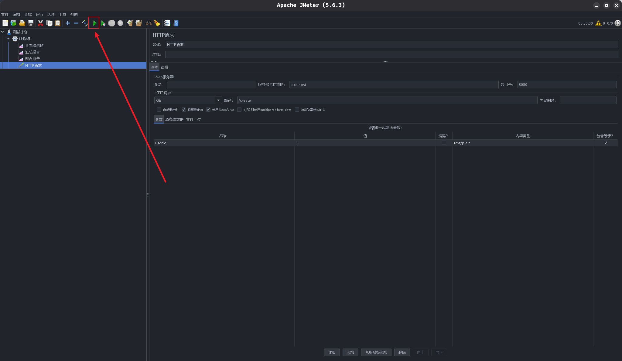Switch to the 消息体数据 tab
Viewport: 622px width, 361px height.
point(174,119)
